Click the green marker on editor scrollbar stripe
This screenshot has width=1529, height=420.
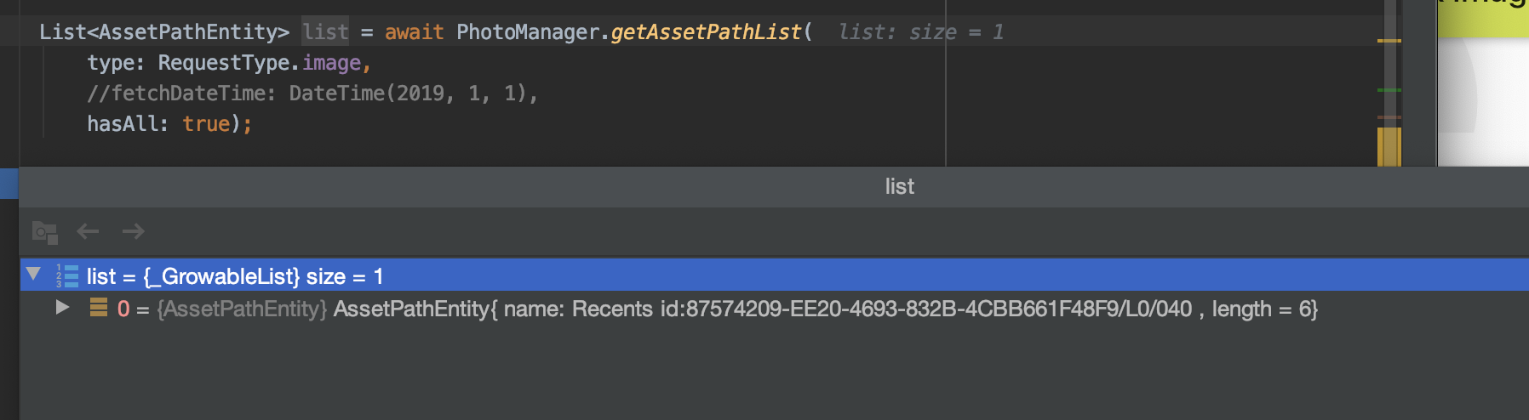coord(1389,89)
